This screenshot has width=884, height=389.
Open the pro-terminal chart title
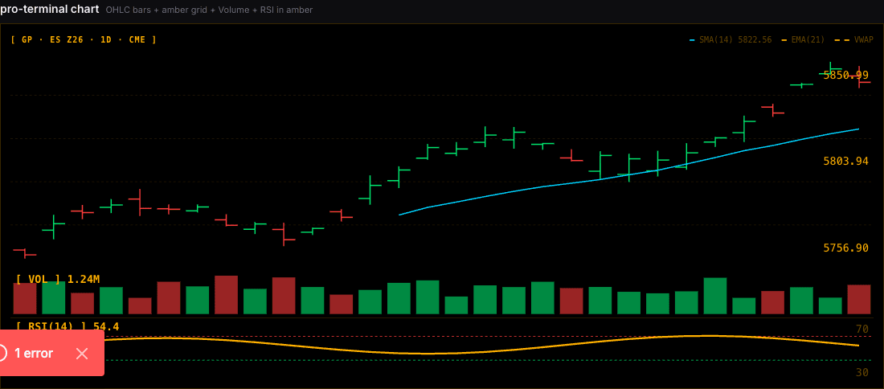[x=50, y=10]
